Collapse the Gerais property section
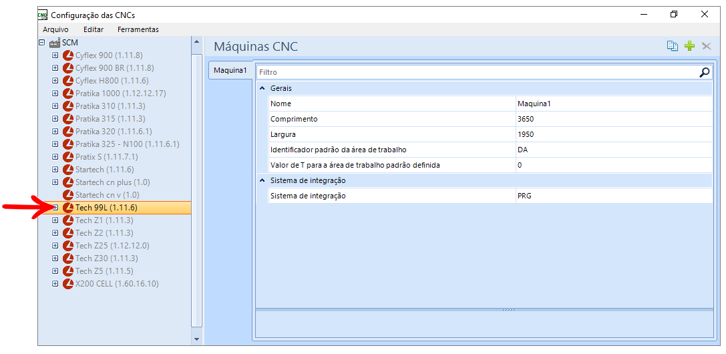Viewport: 726px width, 354px height. [x=262, y=88]
